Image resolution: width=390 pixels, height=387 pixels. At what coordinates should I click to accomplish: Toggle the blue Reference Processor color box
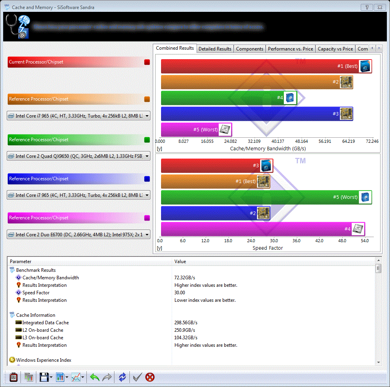(147, 179)
